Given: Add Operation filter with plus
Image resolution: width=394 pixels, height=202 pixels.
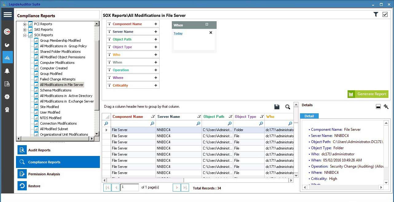Looking at the screenshot, I should (x=156, y=70).
